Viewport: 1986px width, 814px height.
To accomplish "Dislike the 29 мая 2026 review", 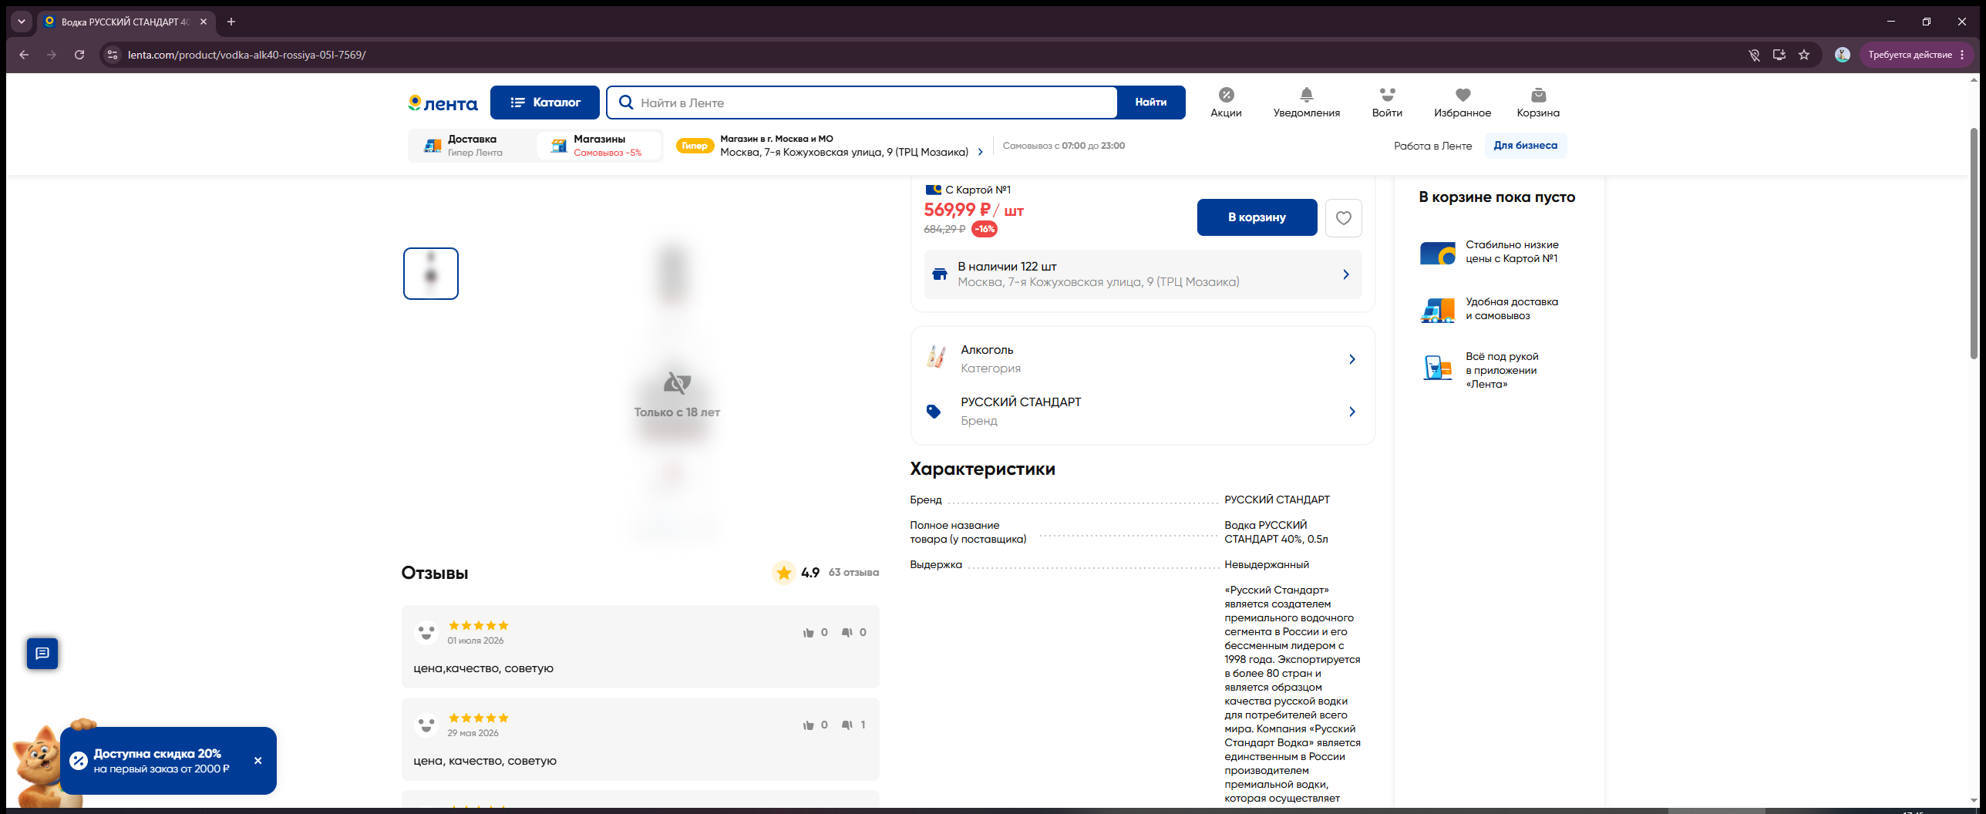I will pyautogui.click(x=847, y=725).
